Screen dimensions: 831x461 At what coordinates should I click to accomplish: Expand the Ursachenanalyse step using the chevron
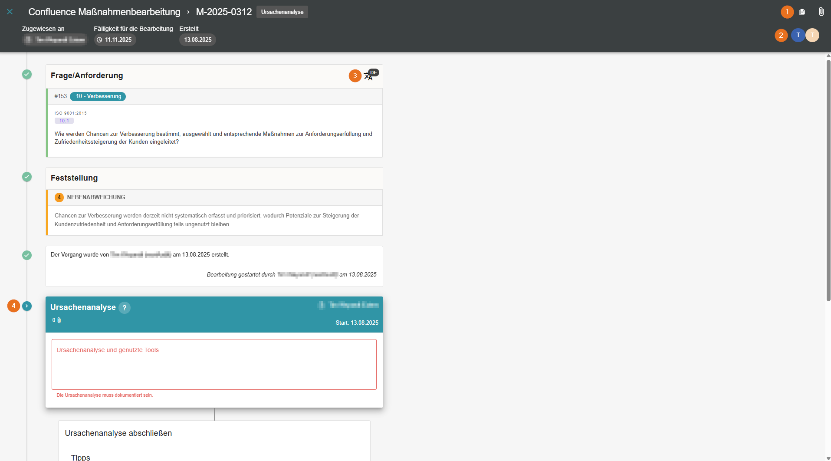coord(27,306)
